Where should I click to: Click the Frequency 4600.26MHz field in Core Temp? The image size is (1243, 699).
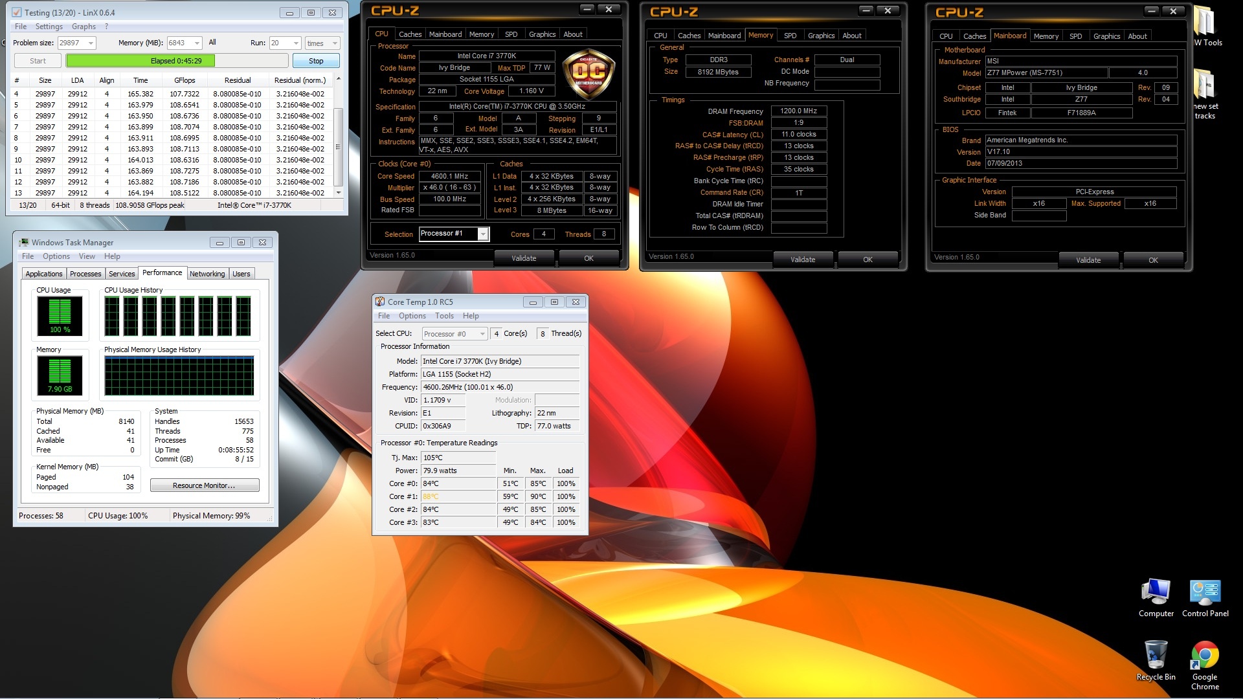(500, 387)
